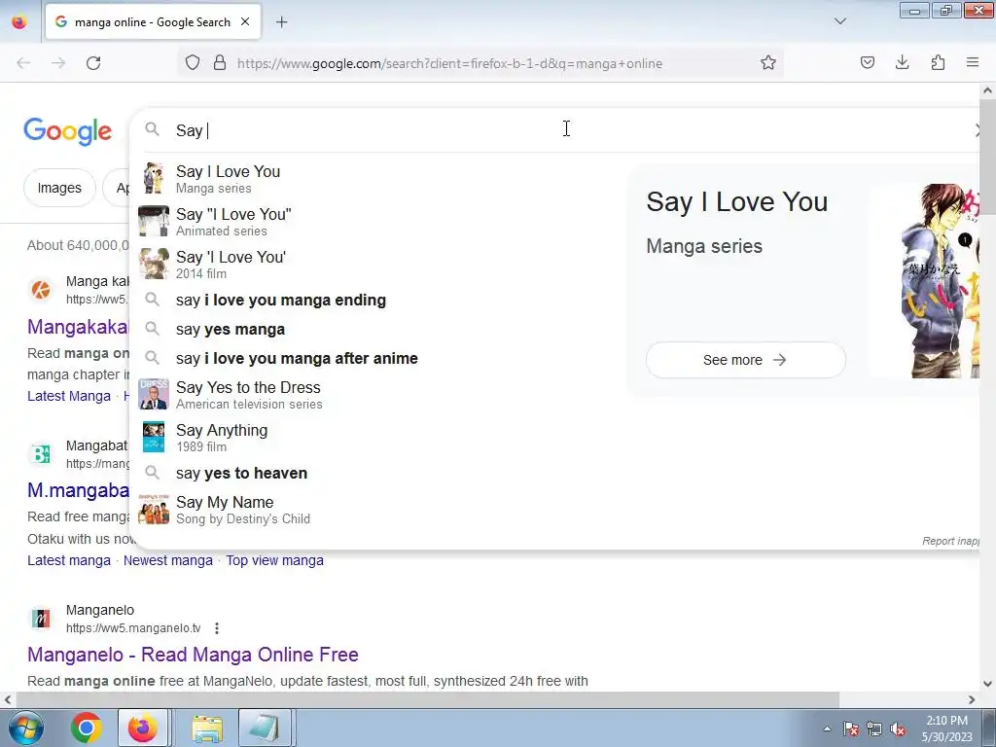Click the Manganelo site favicon
Viewport: 996px width, 747px height.
41,618
